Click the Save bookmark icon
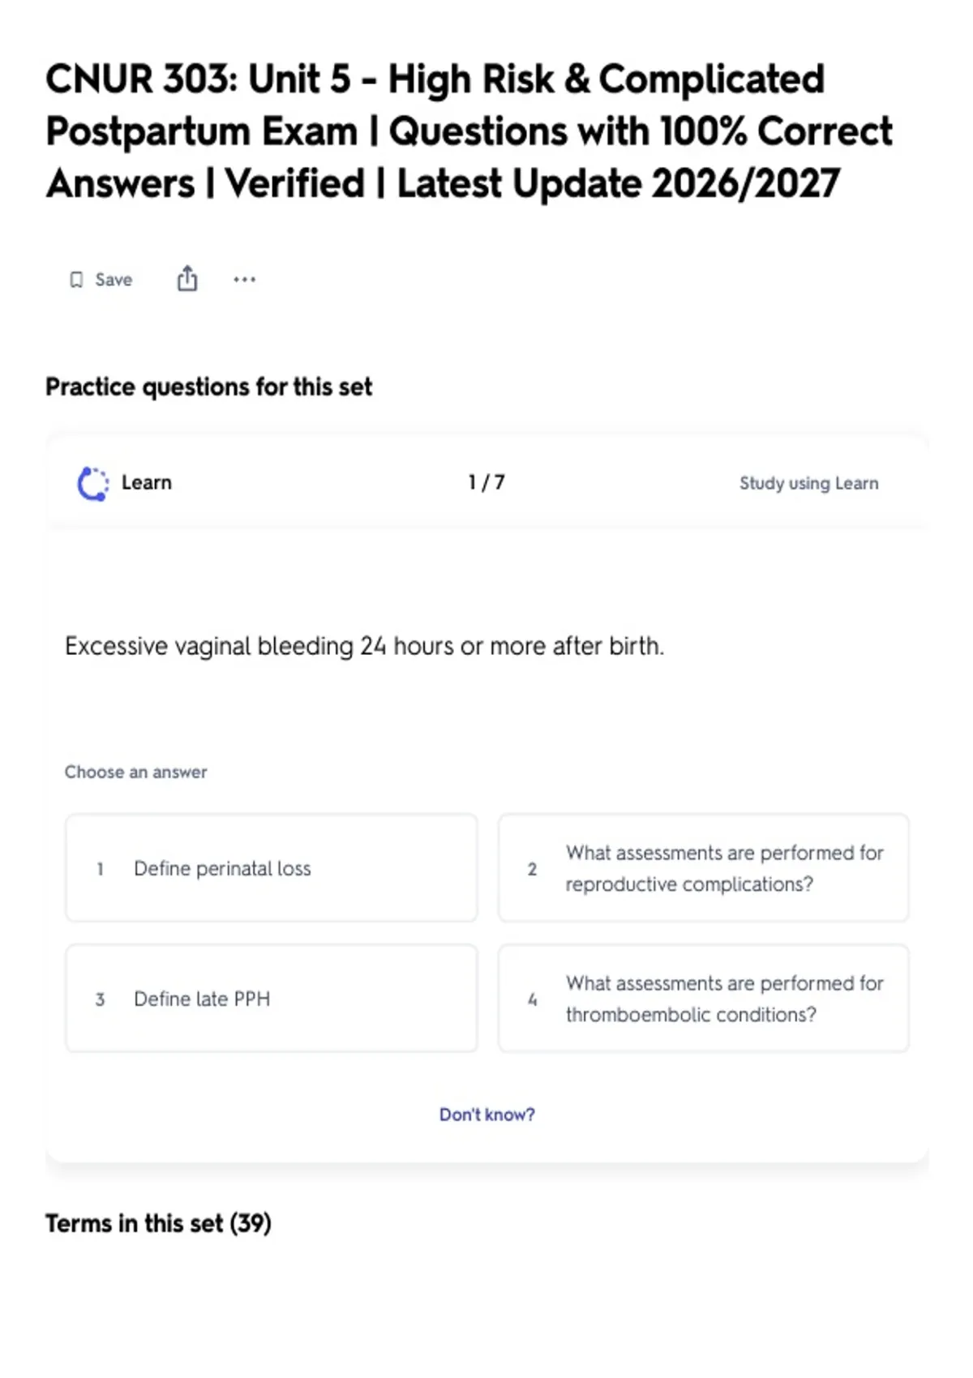The image size is (973, 1378). pos(76,280)
